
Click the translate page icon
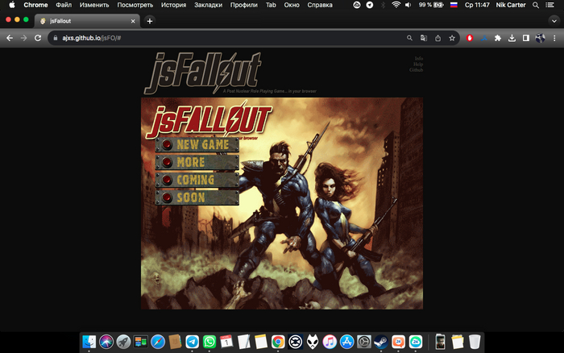coord(424,38)
